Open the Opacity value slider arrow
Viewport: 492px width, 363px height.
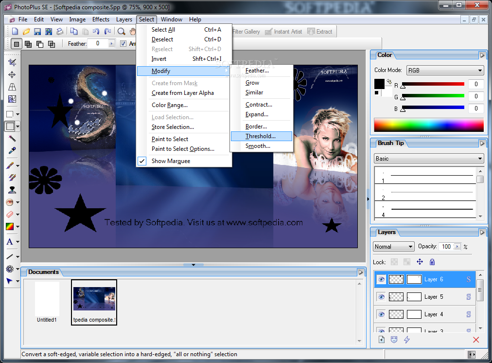(457, 247)
